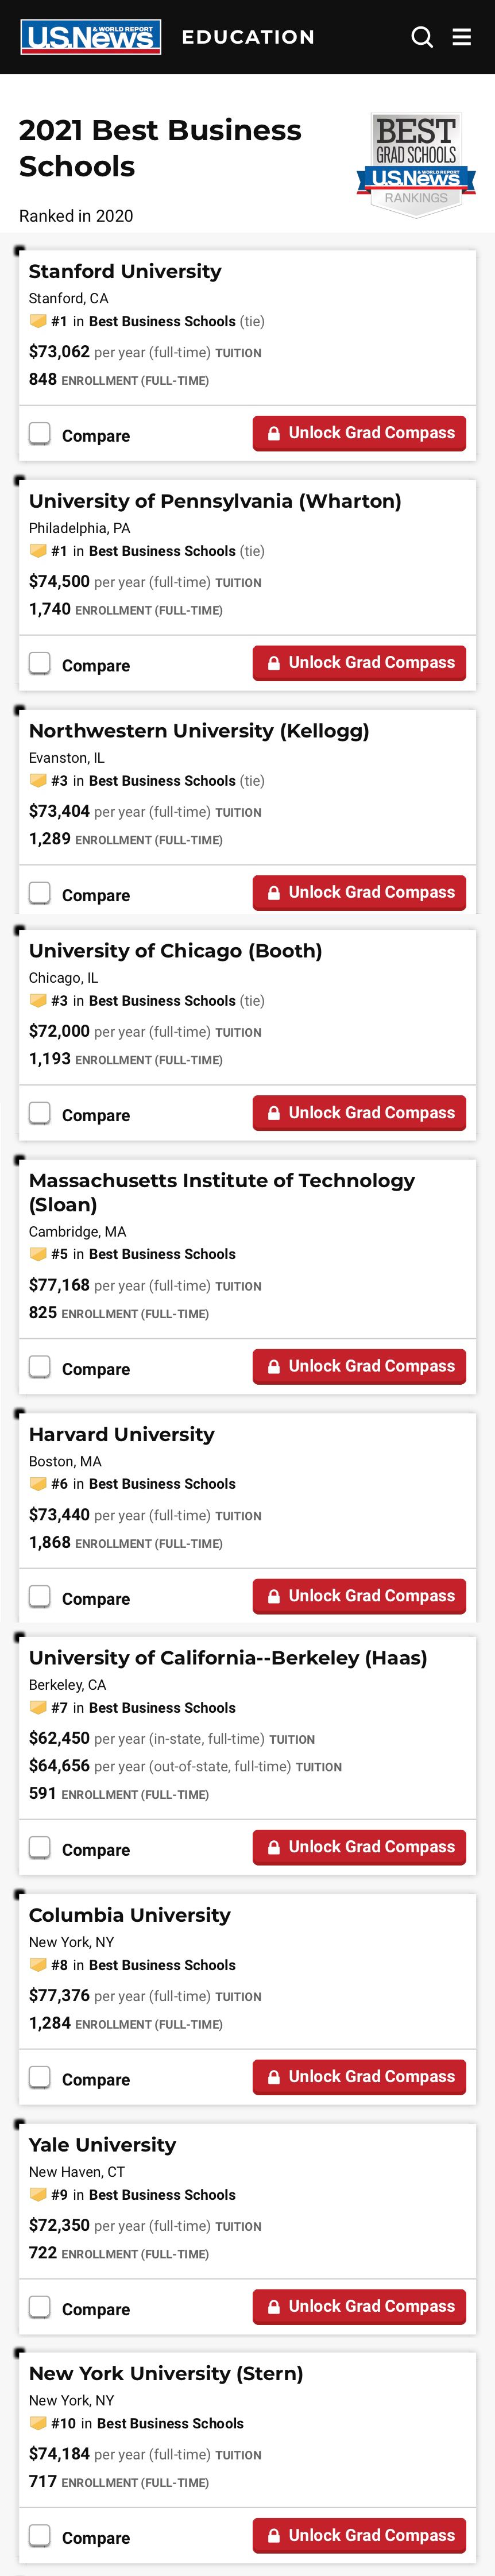Click Unlock Grad Compass for Columbia University
This screenshot has width=495, height=2576.
359,2077
